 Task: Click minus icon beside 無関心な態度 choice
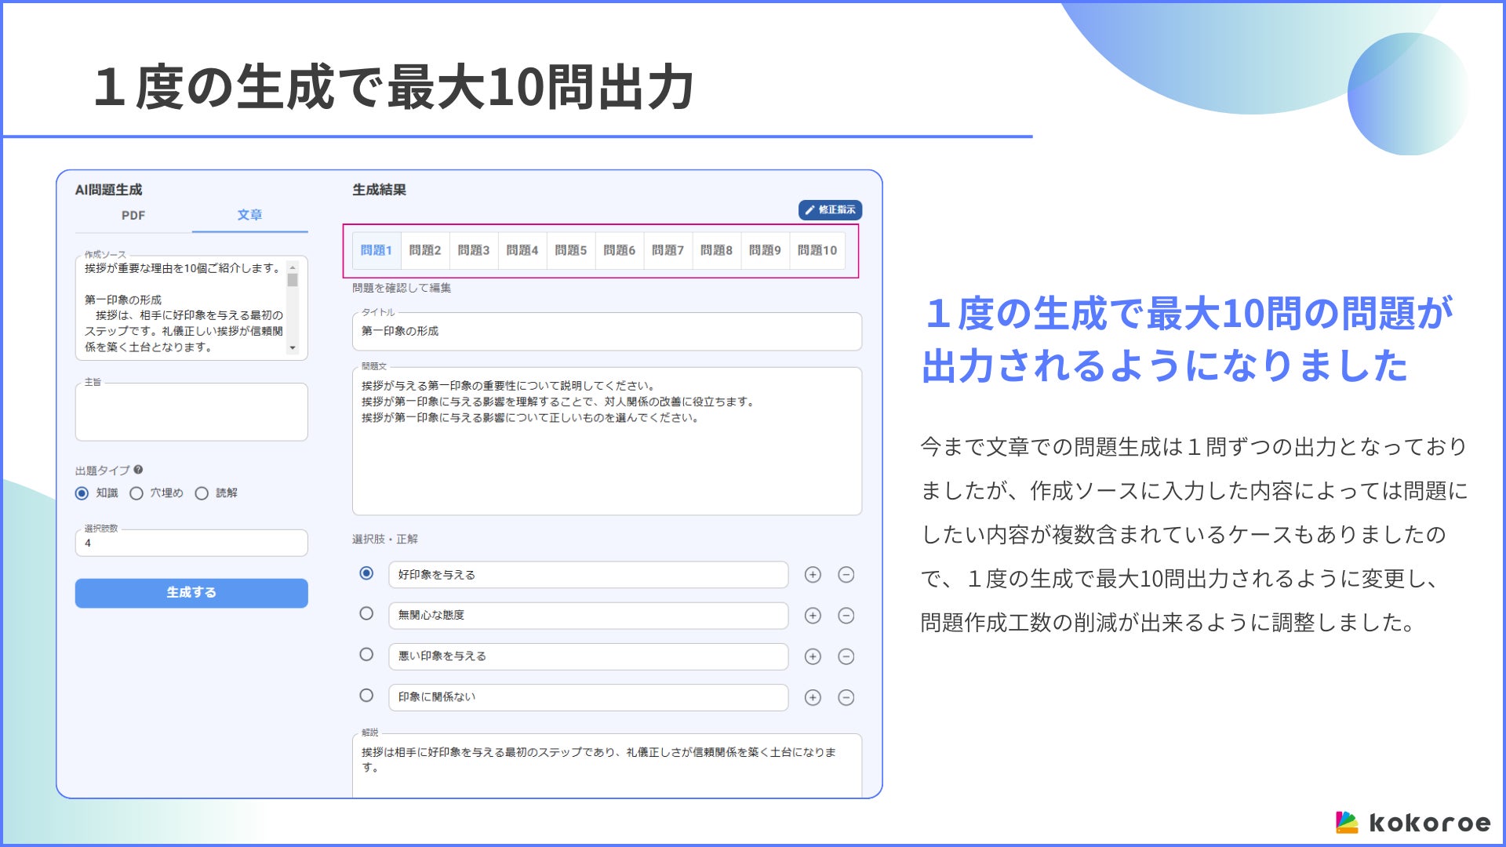[x=846, y=616]
